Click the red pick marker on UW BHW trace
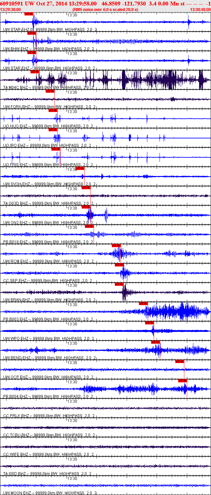 tap(32, 33)
